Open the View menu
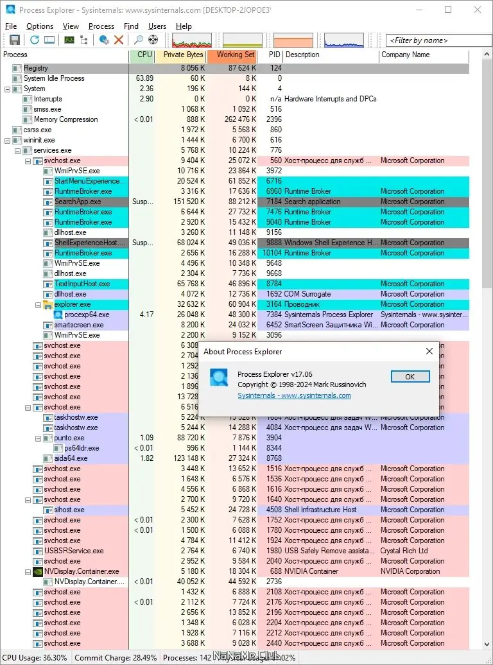493x665 pixels. pos(71,26)
